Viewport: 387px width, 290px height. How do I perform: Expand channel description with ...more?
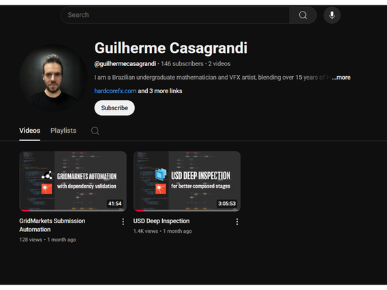coord(341,78)
